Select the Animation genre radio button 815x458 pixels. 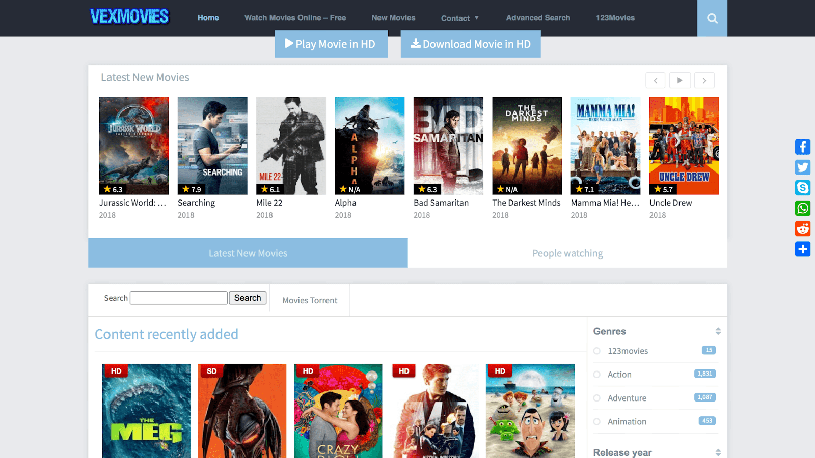pyautogui.click(x=597, y=422)
